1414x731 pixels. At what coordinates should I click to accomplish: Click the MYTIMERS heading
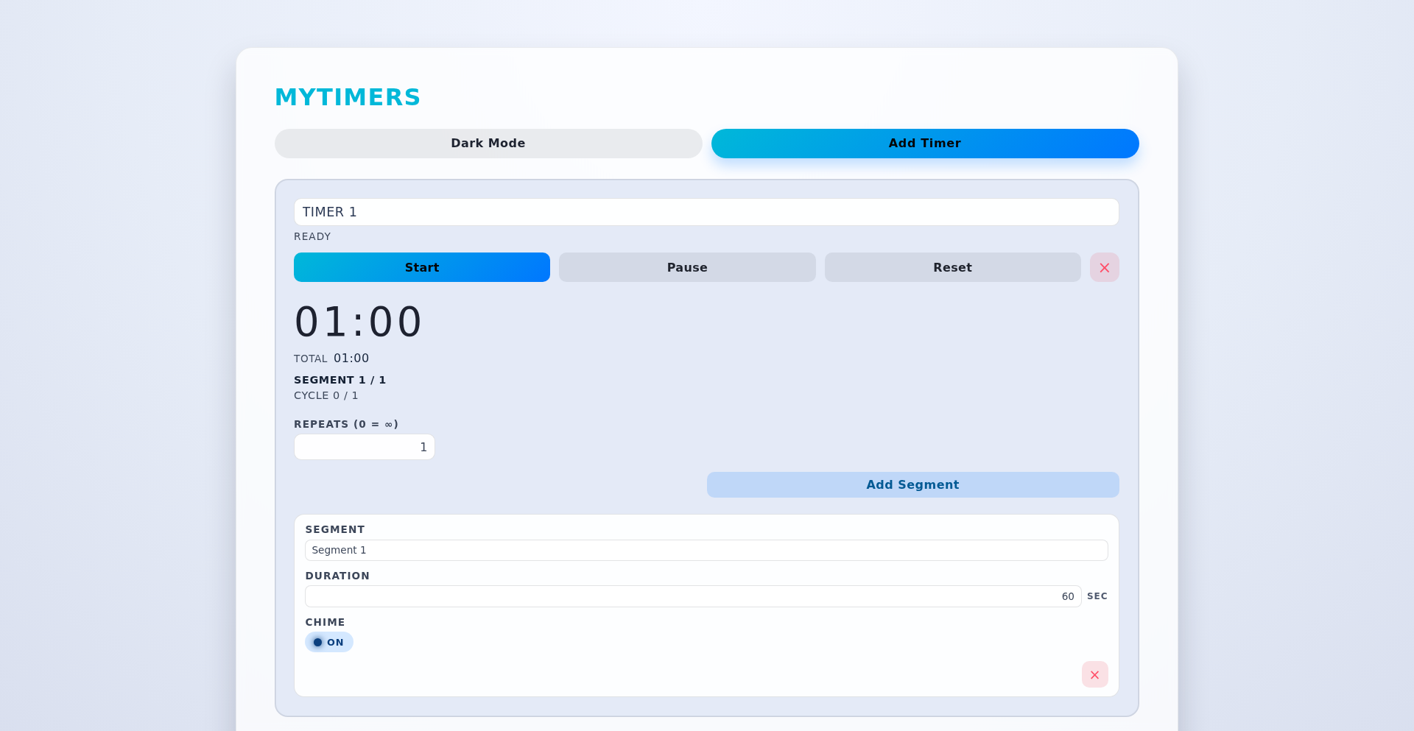(348, 97)
